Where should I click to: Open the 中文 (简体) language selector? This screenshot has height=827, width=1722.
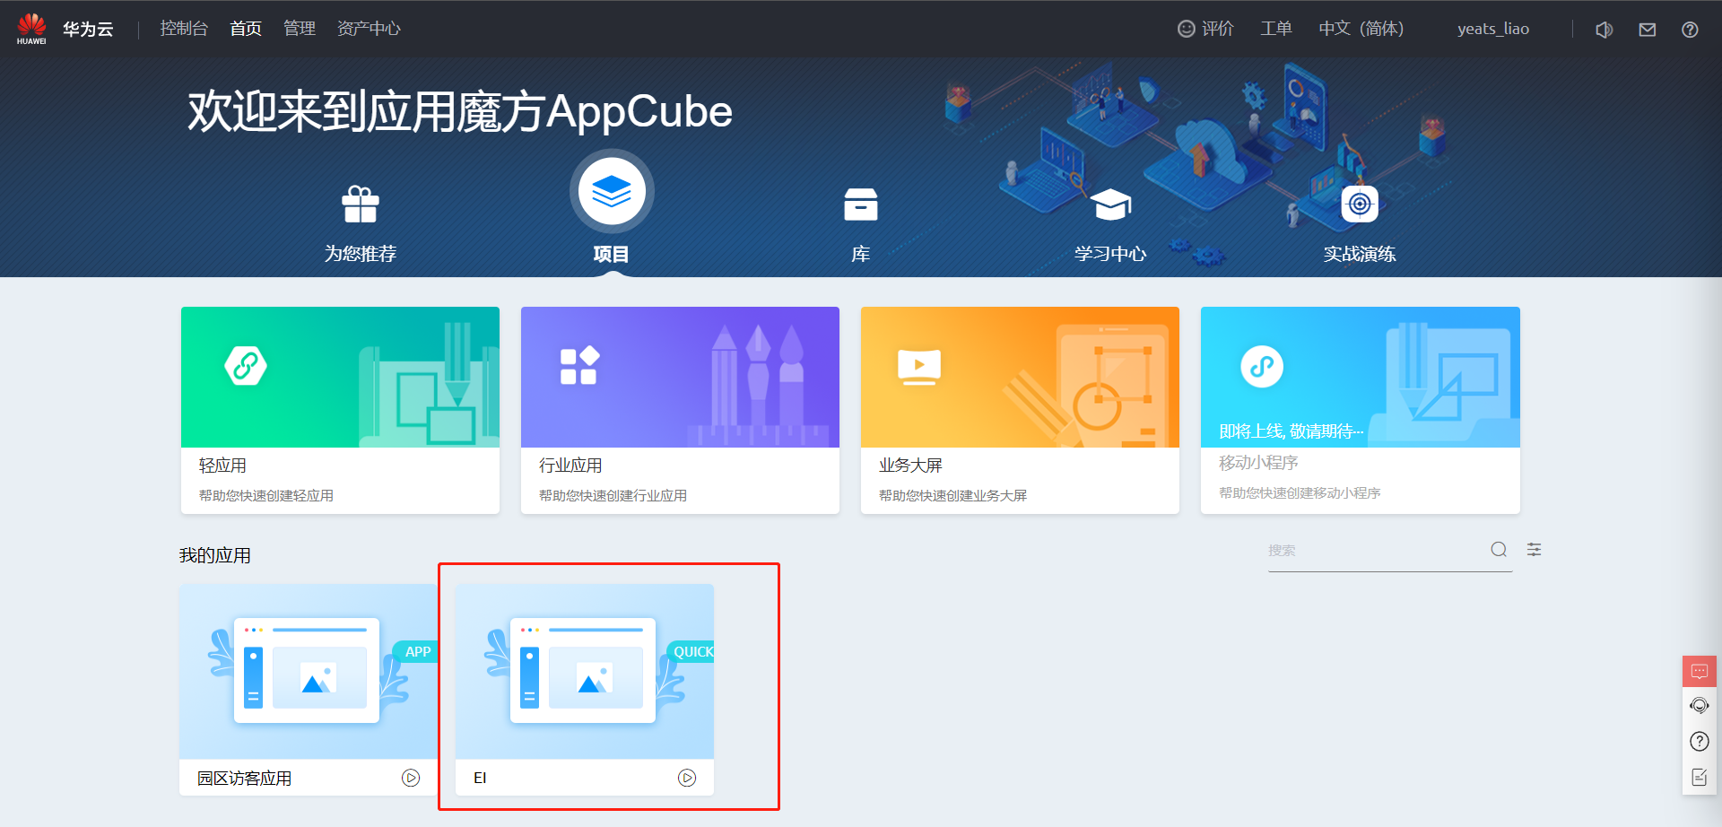click(1361, 29)
